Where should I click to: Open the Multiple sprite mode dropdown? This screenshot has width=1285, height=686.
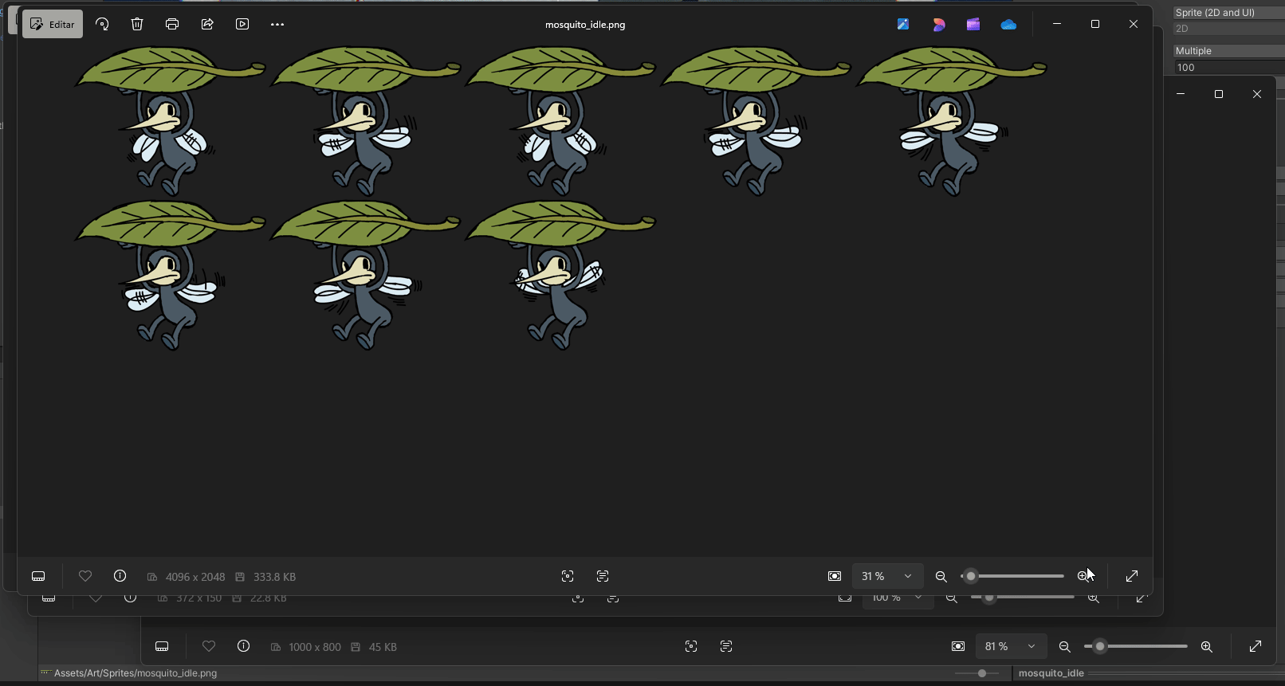point(1228,51)
